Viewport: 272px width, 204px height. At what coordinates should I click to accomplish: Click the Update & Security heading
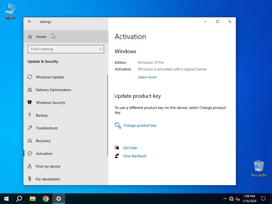coord(43,61)
